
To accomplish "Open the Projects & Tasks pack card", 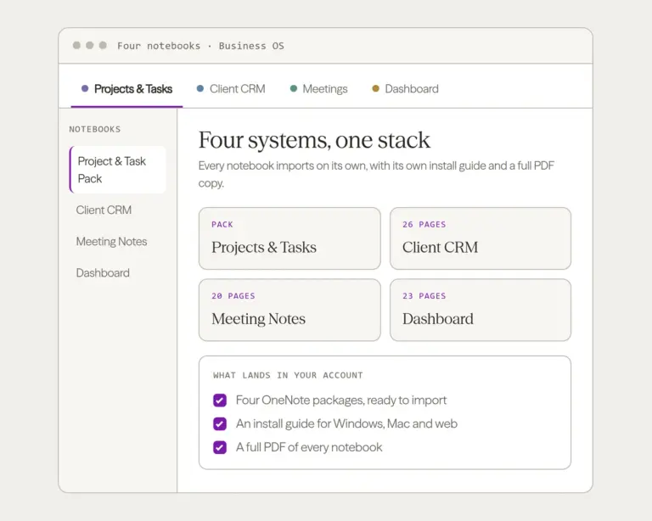I will click(289, 238).
